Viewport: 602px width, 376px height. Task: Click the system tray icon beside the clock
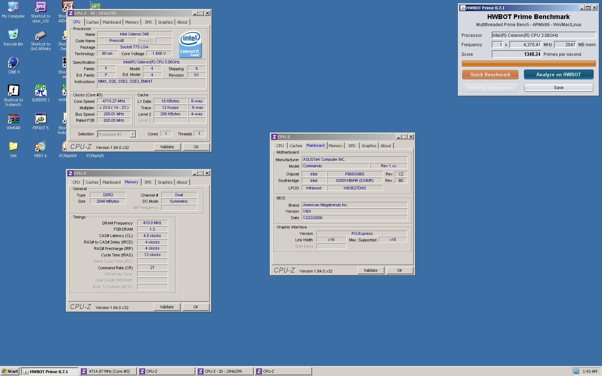click(576, 371)
